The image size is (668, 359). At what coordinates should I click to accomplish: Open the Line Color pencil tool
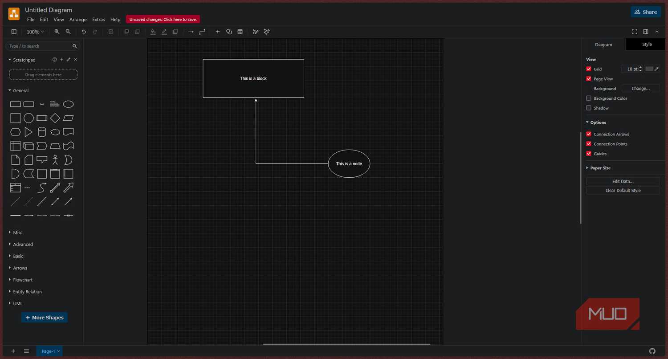(x=164, y=32)
